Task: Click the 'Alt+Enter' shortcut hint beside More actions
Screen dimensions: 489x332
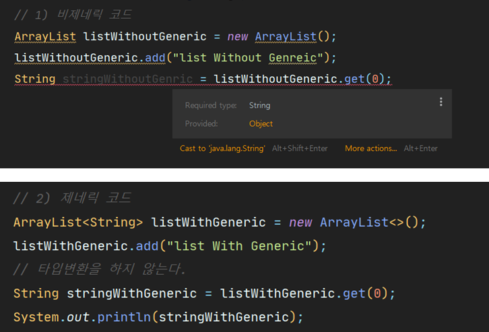Action: coord(420,148)
